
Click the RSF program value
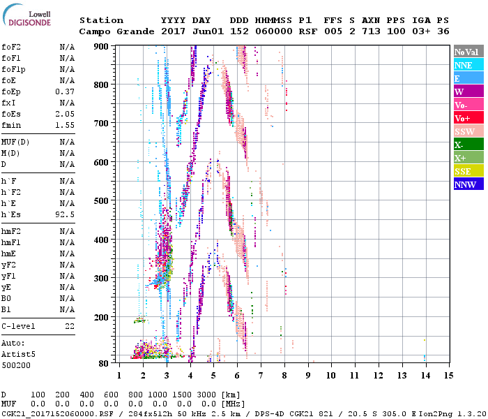point(308,31)
